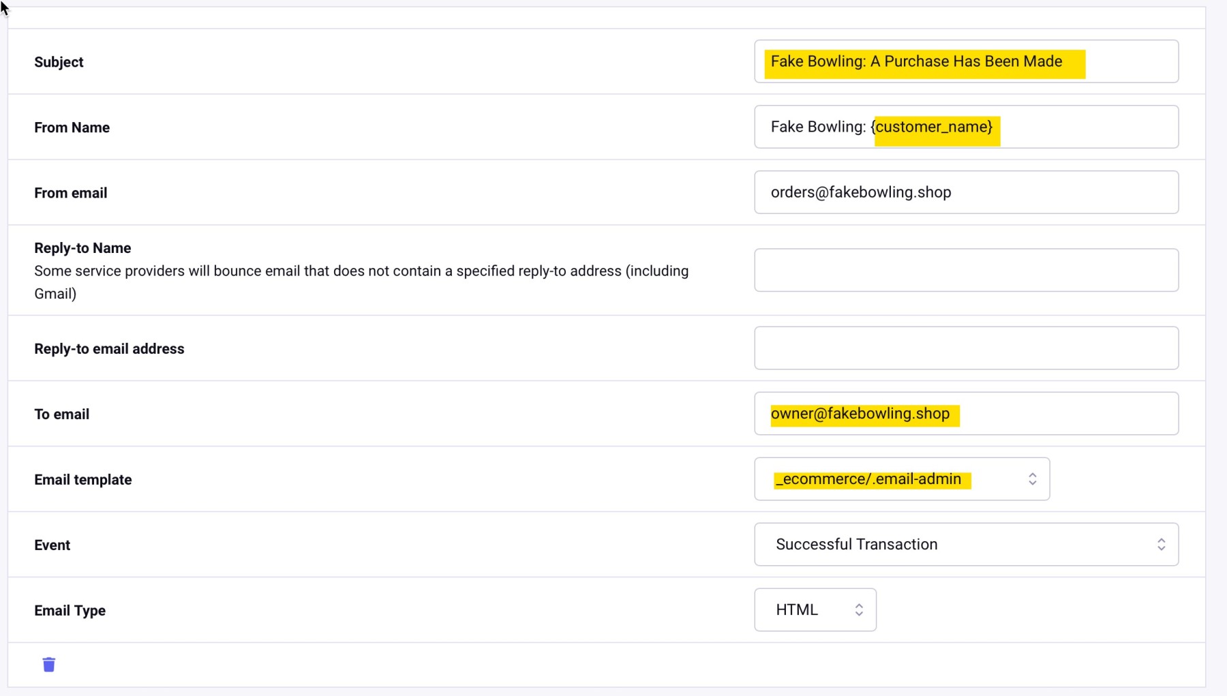
Task: Click the Reply-to Name label text
Action: click(82, 247)
